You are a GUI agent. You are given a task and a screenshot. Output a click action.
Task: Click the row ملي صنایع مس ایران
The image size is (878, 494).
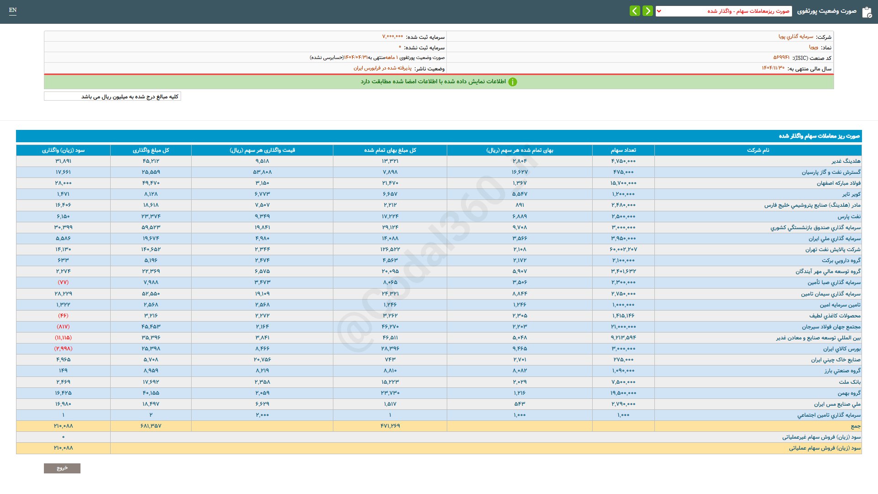[837, 404]
